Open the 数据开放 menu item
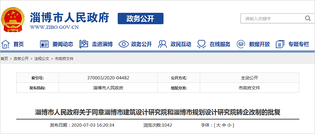Viewport: 315px width, 134px height. pos(259,44)
